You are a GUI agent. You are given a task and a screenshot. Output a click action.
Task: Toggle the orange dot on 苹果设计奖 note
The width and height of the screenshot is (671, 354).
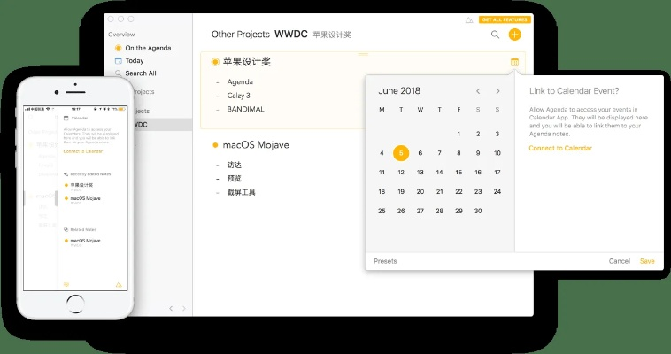pos(215,62)
